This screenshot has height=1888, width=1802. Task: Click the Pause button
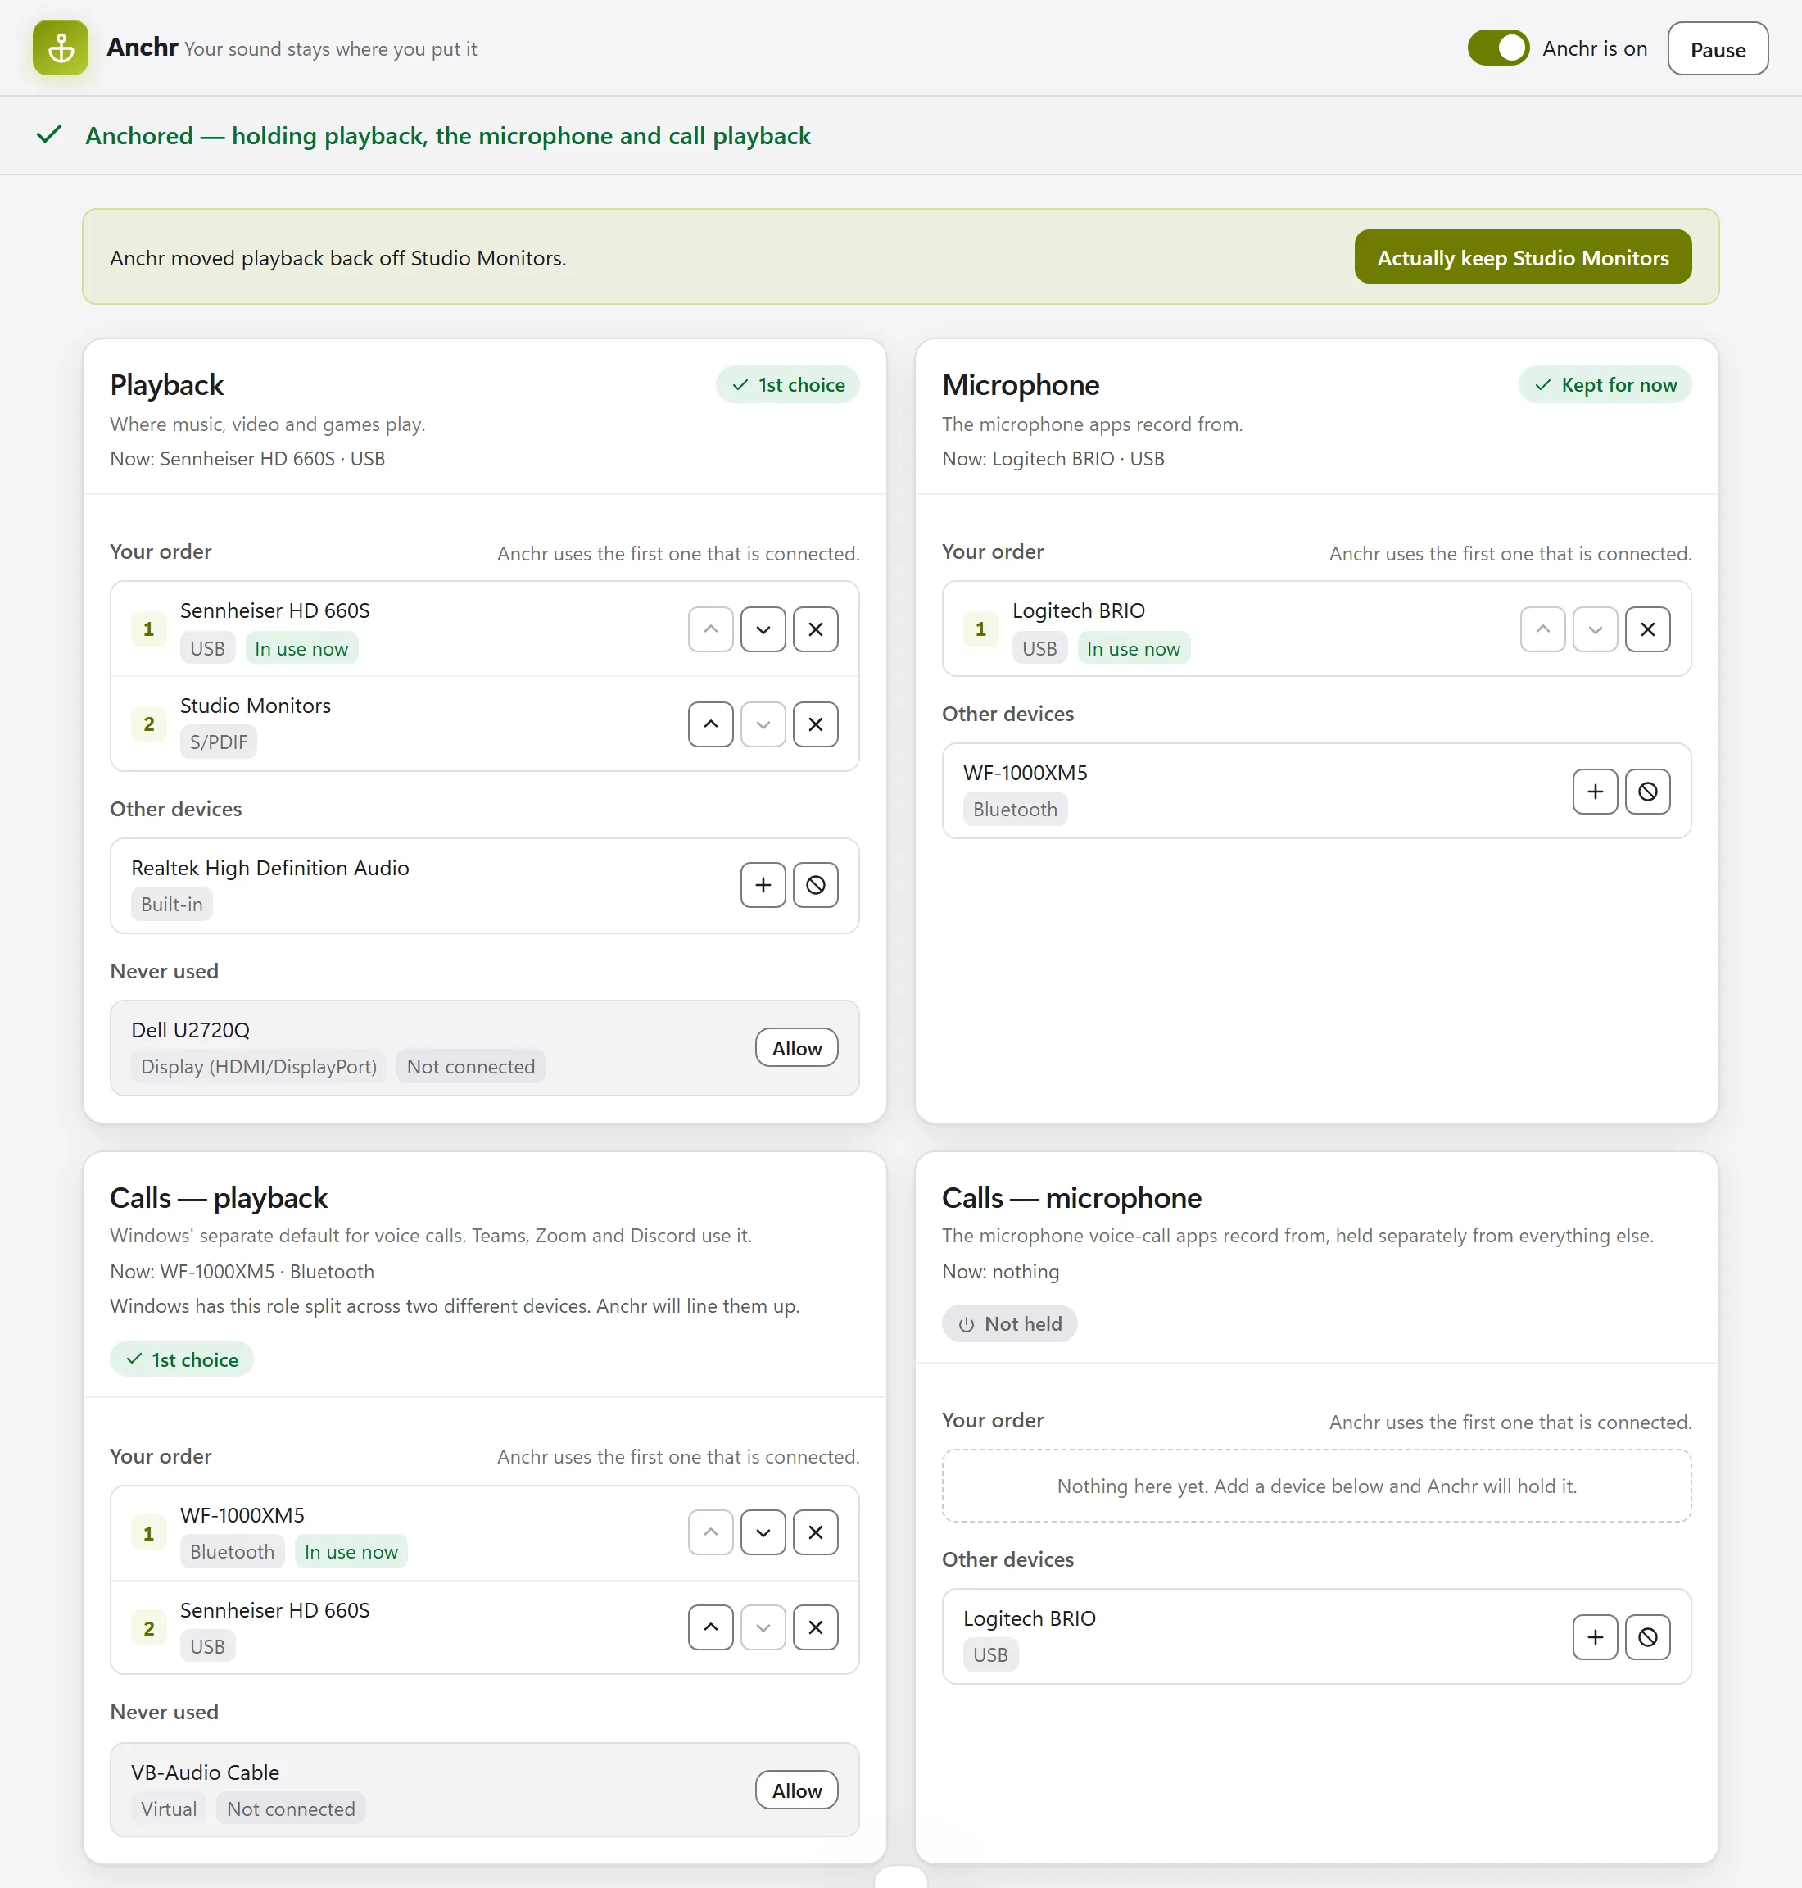tap(1717, 49)
